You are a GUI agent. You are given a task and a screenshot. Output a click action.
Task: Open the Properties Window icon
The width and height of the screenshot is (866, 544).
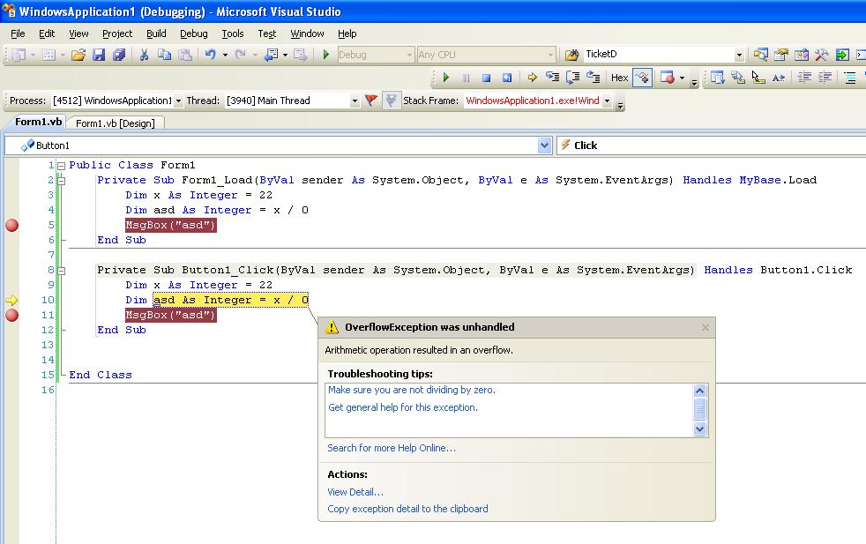781,55
